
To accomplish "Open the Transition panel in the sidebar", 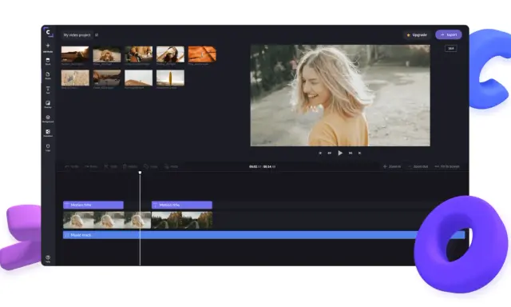I will click(48, 133).
